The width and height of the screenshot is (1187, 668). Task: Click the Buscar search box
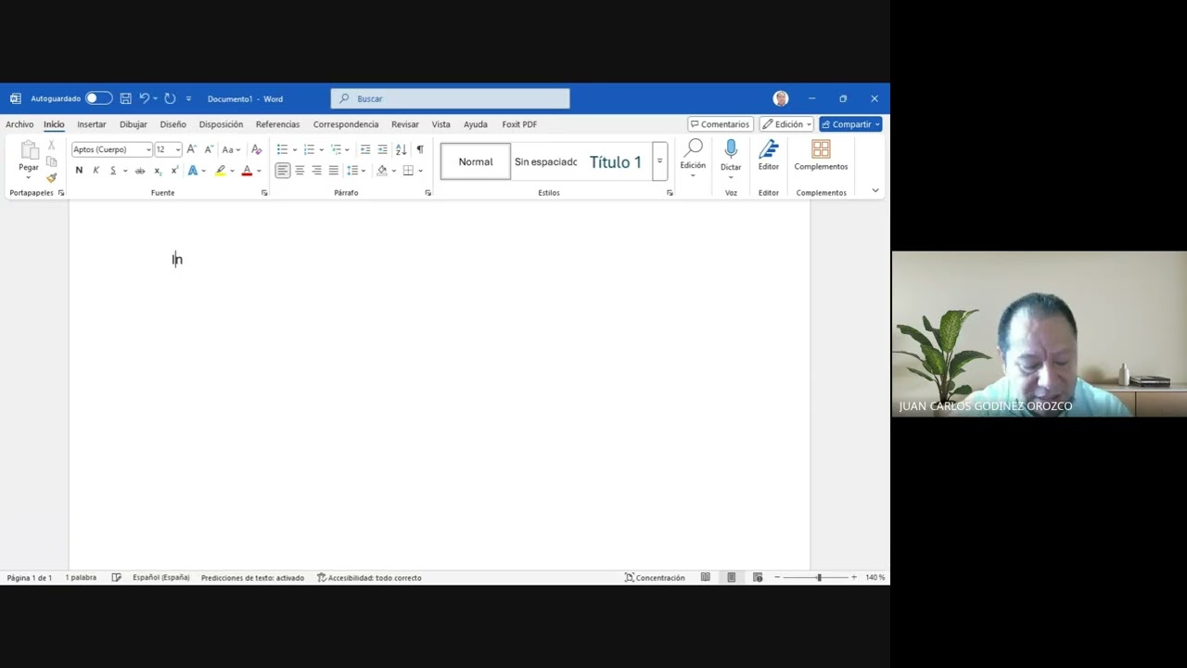pos(450,98)
